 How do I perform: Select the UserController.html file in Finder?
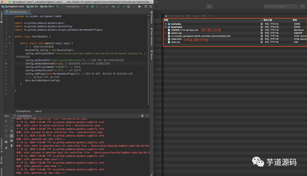(201, 36)
